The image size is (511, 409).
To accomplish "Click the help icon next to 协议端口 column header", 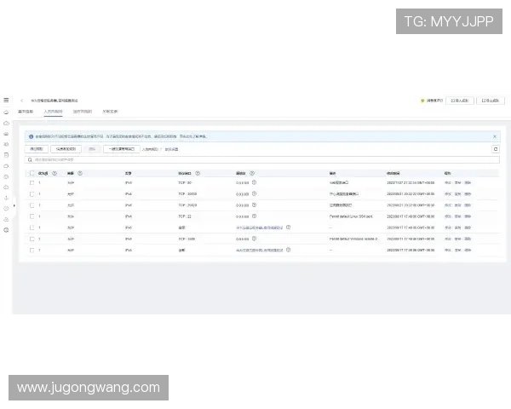I will pyautogui.click(x=198, y=172).
